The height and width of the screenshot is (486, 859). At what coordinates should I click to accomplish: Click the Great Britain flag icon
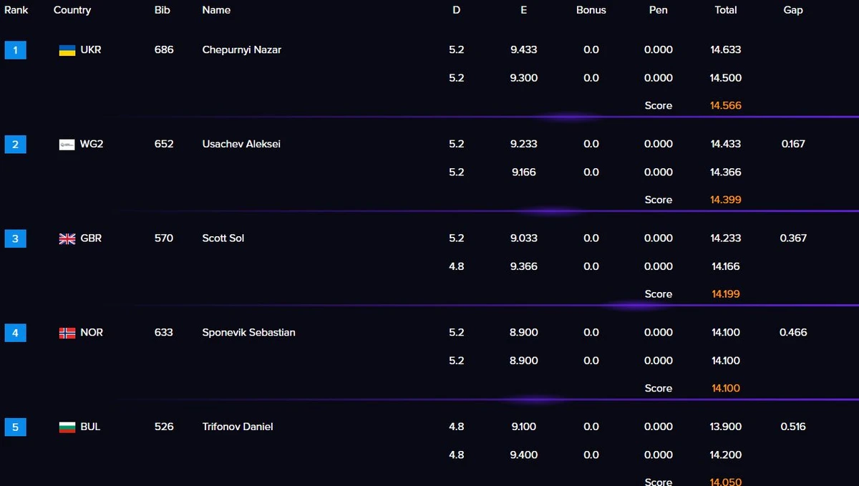(x=67, y=238)
